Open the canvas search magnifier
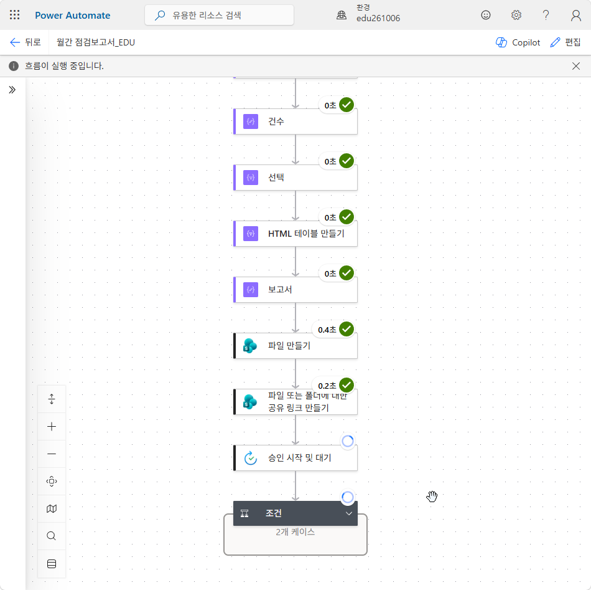 [x=52, y=536]
